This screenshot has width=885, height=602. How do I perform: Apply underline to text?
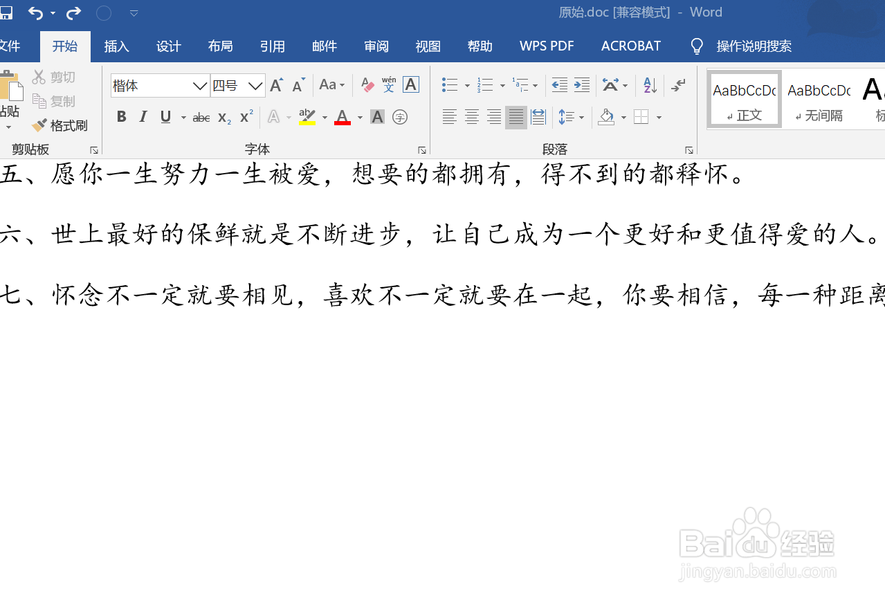[164, 116]
